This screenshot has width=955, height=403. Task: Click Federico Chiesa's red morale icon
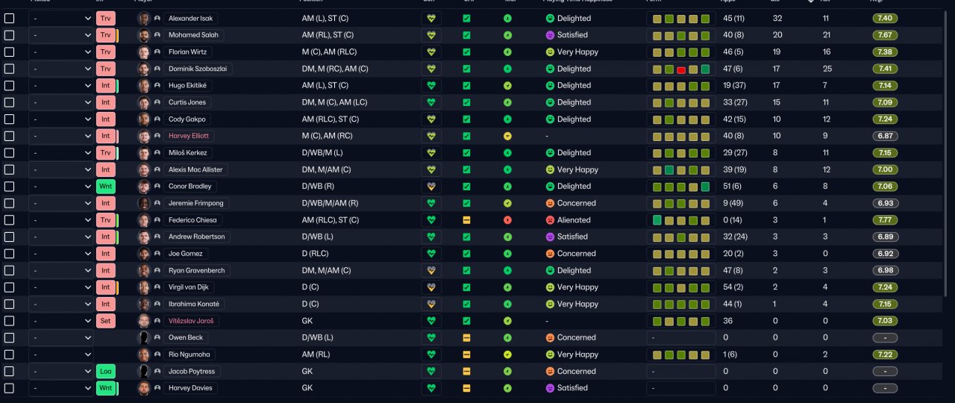click(507, 220)
